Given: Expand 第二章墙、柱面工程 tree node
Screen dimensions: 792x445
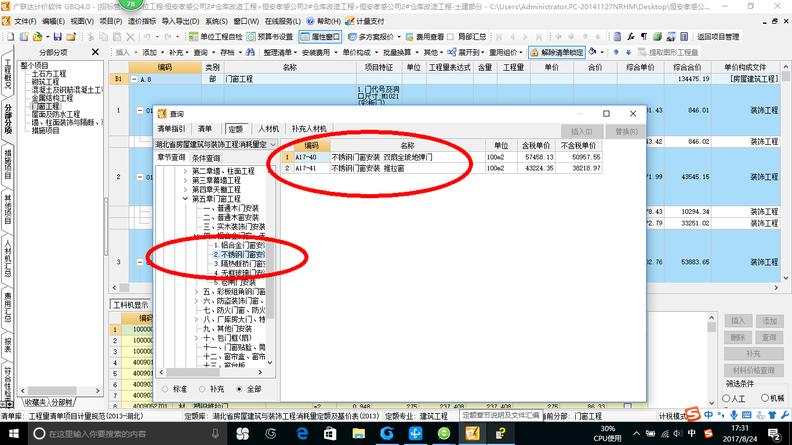Looking at the screenshot, I should (186, 172).
